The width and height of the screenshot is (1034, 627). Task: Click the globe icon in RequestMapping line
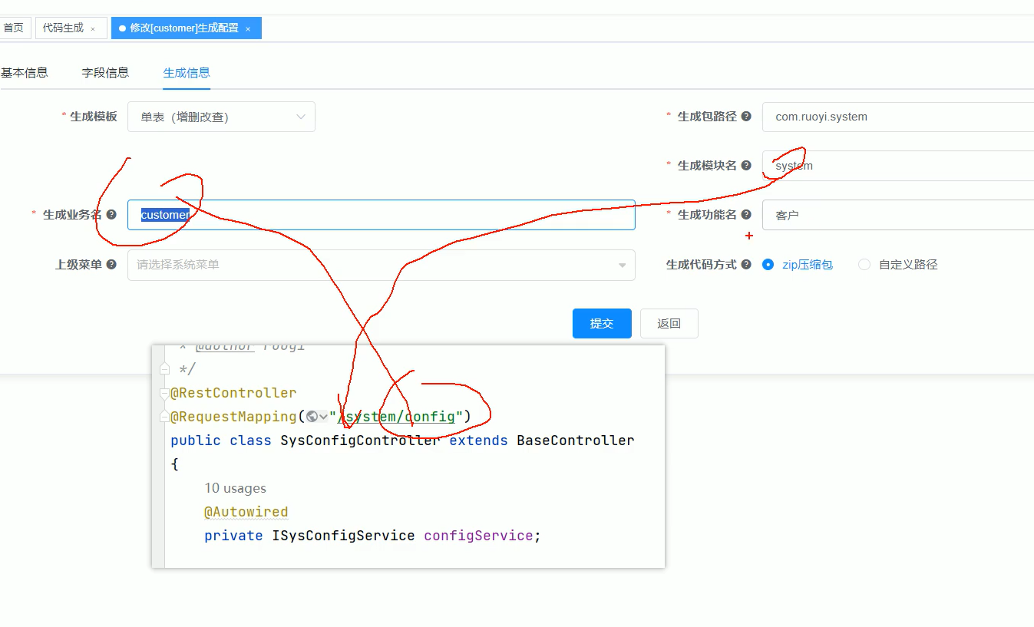click(312, 417)
